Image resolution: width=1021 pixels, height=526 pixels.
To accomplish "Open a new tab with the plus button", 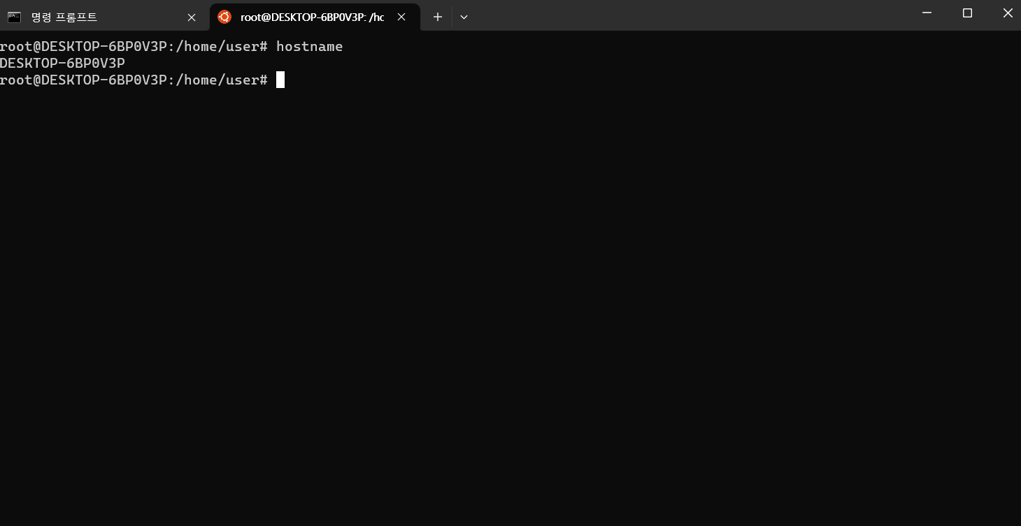I will 437,17.
